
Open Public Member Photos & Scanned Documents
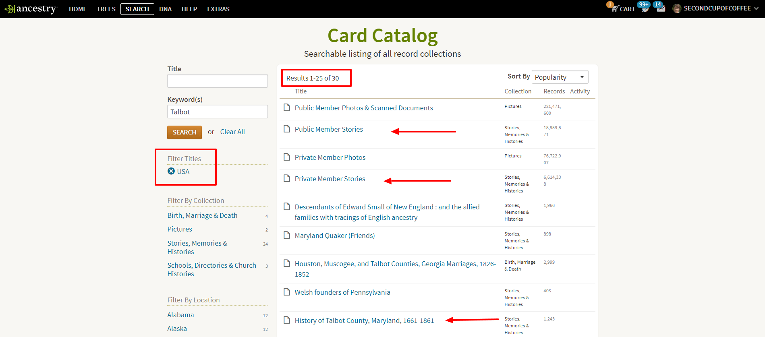(x=364, y=108)
